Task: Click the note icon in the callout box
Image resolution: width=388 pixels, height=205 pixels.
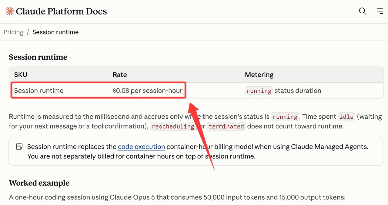Action: (19, 147)
